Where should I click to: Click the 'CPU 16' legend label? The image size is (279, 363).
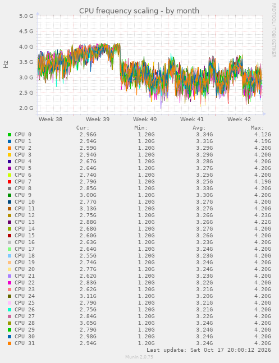tap(25, 242)
